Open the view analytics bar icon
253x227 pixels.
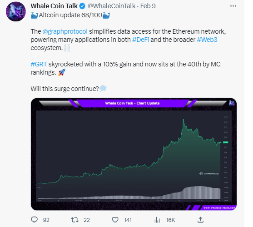point(157,220)
